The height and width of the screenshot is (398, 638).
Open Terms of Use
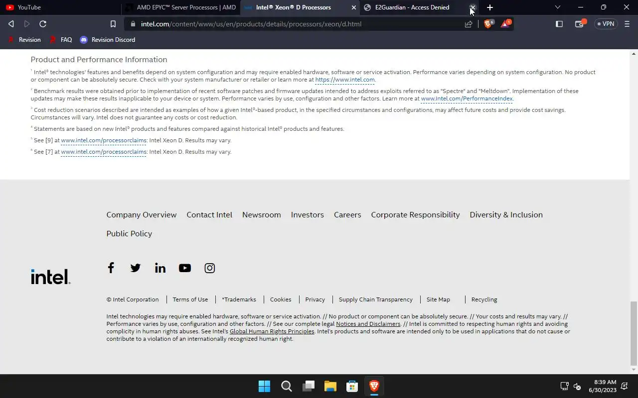(190, 299)
